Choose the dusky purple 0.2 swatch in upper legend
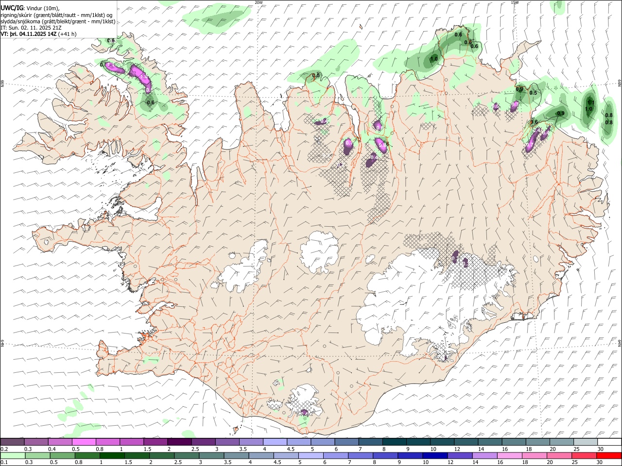 pyautogui.click(x=12, y=442)
